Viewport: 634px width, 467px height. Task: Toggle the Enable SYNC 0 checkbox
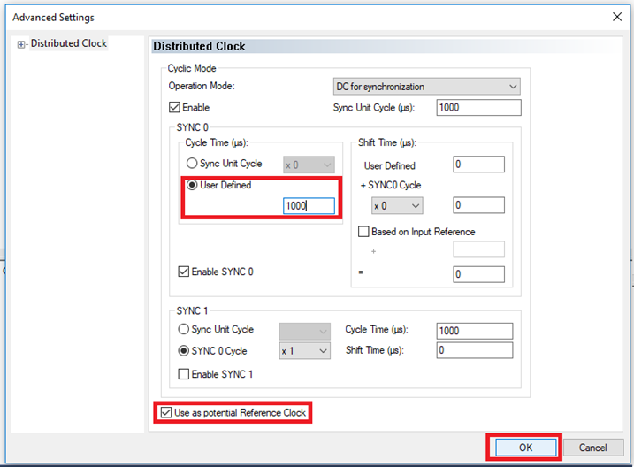(184, 272)
